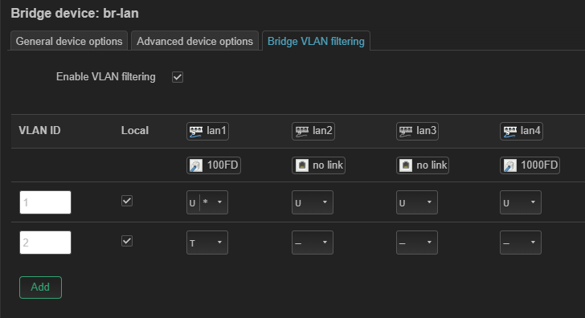Click the 1000FD speed text

(x=539, y=165)
